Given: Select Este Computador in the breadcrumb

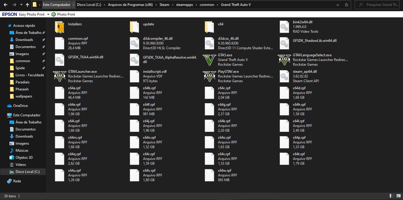Looking at the screenshot, I should (57, 5).
